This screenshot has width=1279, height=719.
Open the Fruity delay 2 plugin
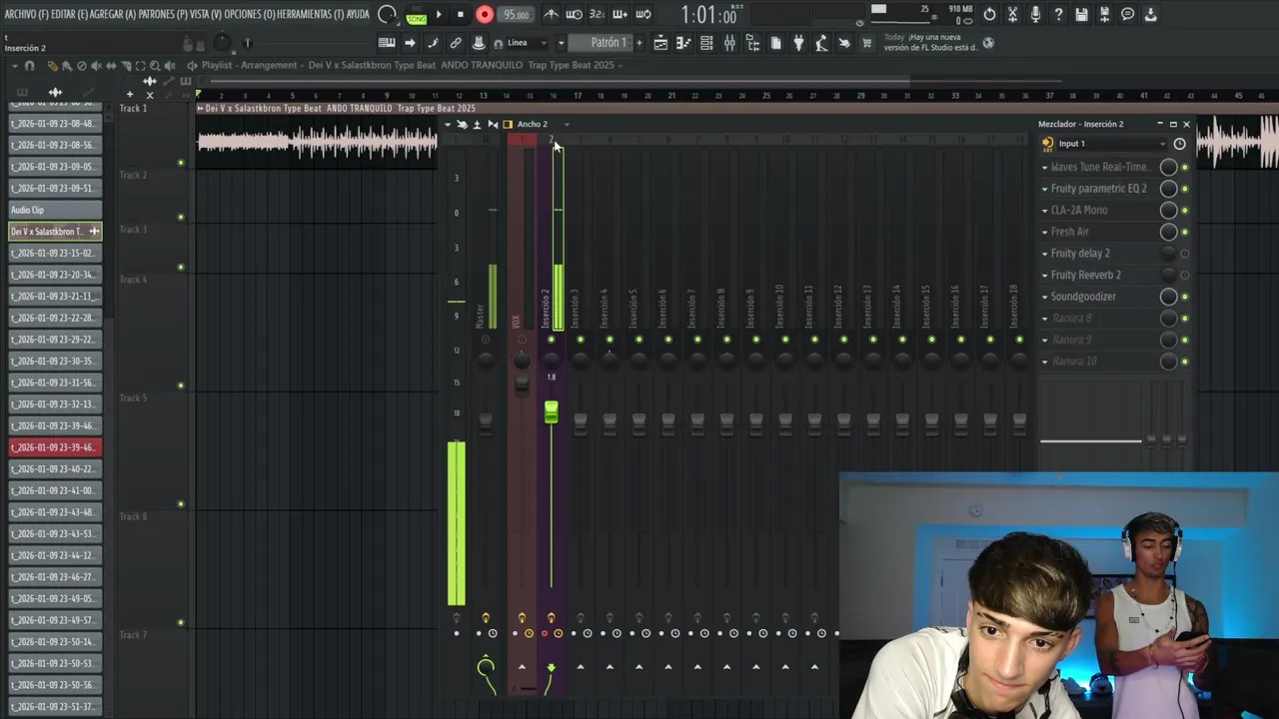tap(1080, 254)
